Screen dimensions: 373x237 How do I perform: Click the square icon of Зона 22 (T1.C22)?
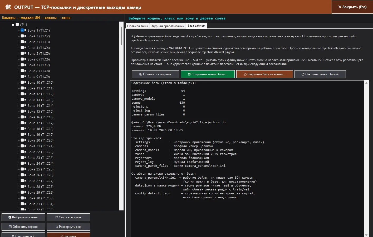tap(26, 152)
